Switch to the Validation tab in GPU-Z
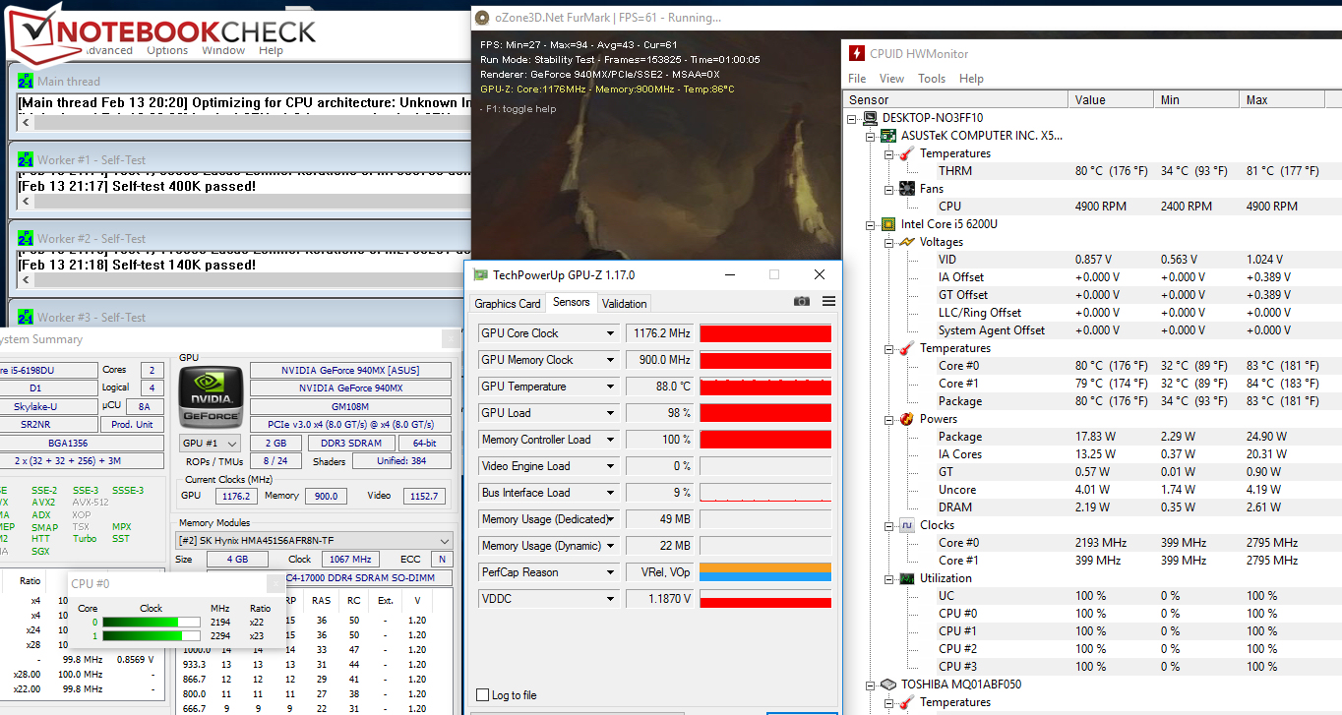Screen dimensions: 1342x715 click(625, 304)
